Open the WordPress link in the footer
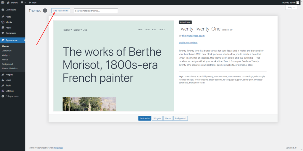This screenshot has height=151, width=303. click(58, 148)
